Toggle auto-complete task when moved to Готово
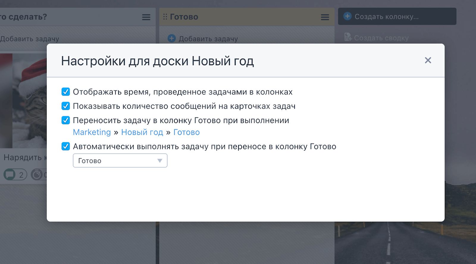Image resolution: width=476 pixels, height=264 pixels. click(65, 147)
